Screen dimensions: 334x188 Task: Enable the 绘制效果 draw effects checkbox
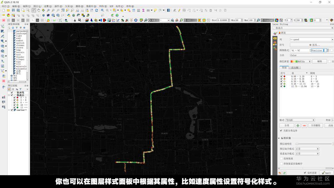pos(281,159)
